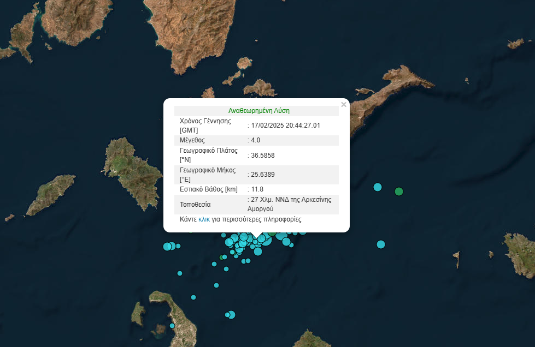Click the longitude value 25.6389
This screenshot has width=535, height=347.
[262, 175]
